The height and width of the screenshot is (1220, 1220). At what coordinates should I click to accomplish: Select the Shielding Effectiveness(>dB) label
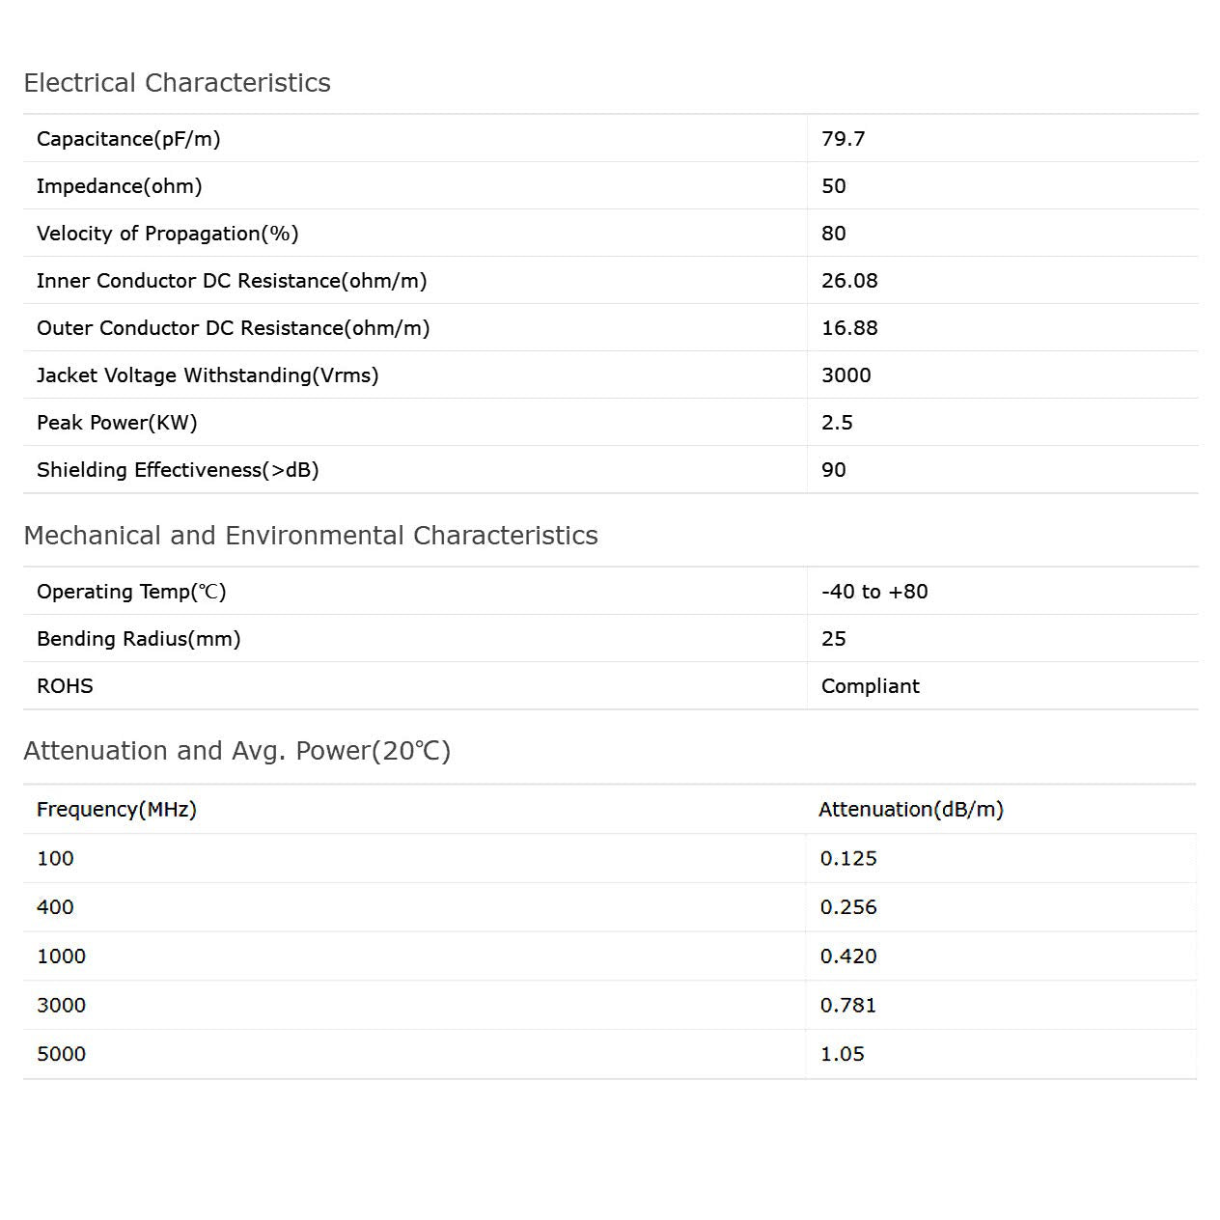[178, 470]
